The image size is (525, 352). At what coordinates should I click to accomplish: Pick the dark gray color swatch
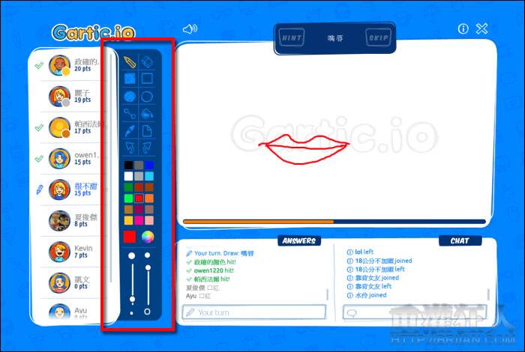coord(139,165)
